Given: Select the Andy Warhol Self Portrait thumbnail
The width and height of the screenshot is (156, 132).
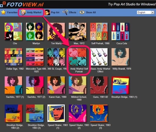Looking at the screenshot, I should pyautogui.click(x=77, y=57).
